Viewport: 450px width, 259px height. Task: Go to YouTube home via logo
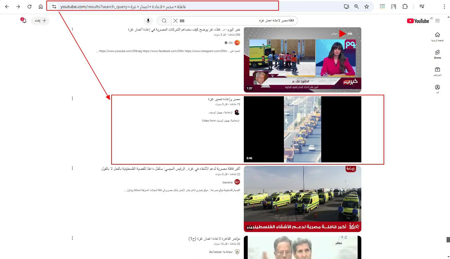click(418, 21)
